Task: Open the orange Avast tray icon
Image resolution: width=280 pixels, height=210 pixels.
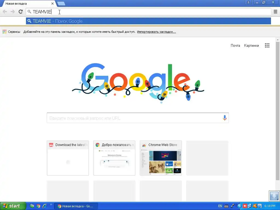Action: (255, 206)
